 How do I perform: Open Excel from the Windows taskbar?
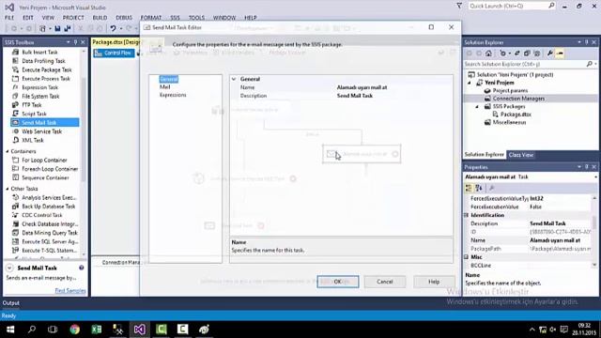(x=97, y=330)
